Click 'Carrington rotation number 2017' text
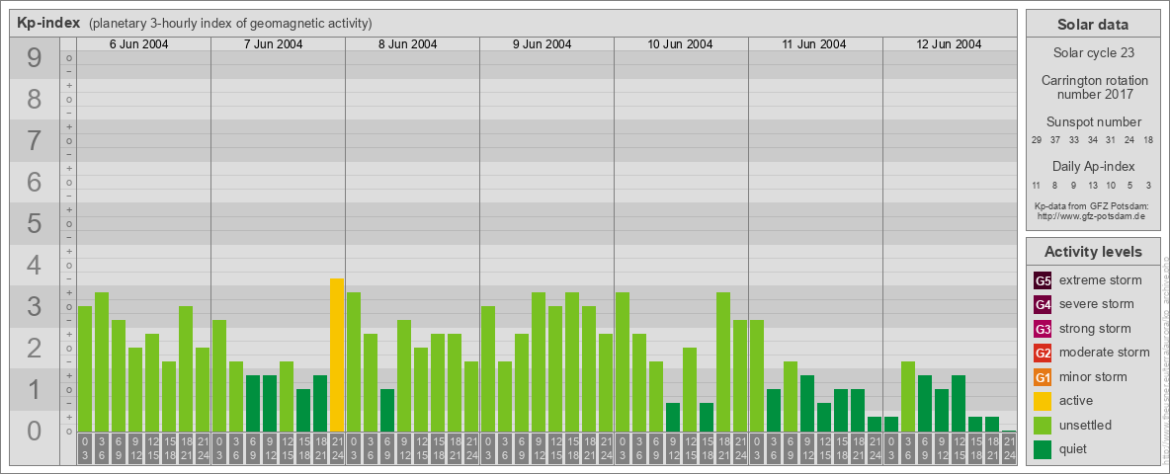The width and height of the screenshot is (1170, 474). coord(1093,87)
